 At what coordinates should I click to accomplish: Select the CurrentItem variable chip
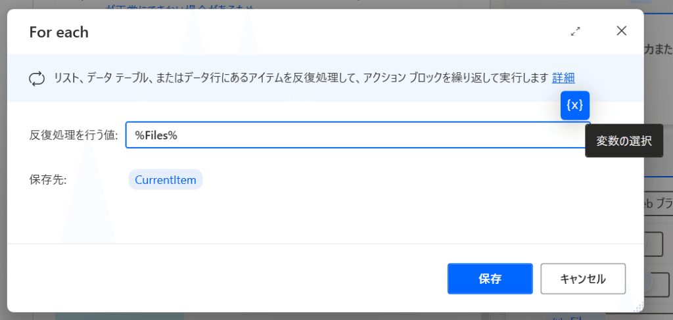(x=165, y=180)
